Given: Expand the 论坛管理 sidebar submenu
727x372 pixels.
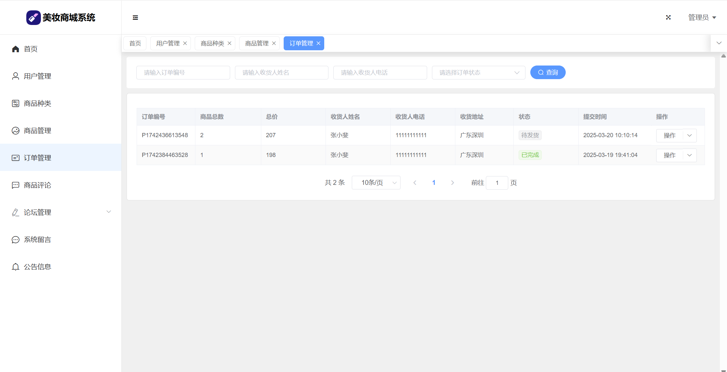Looking at the screenshot, I should coord(109,212).
